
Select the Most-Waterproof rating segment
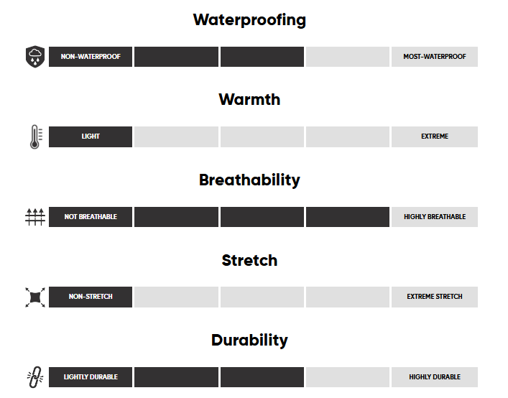tap(435, 57)
